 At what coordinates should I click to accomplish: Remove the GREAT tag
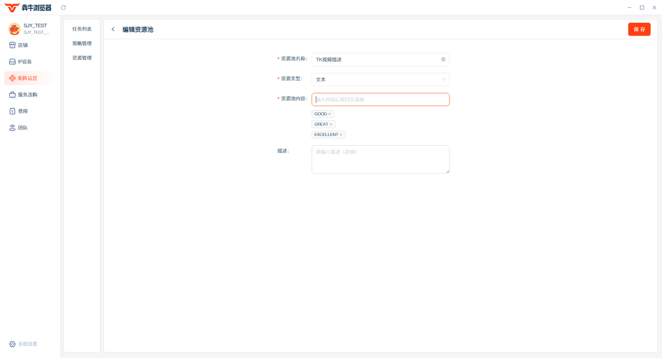pyautogui.click(x=331, y=124)
